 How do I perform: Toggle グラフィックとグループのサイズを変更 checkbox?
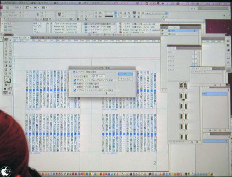click(75, 80)
